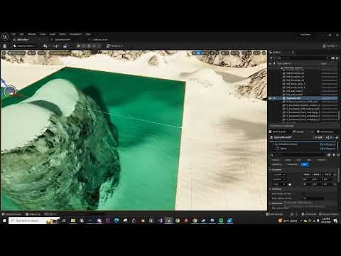Viewport: 341px width, 256px height.
Task: Open the Content Drawer
Action: click(12, 214)
